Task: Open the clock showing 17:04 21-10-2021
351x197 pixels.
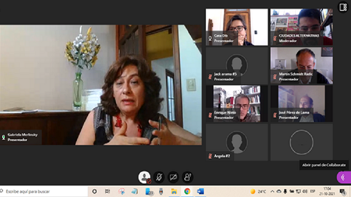Action: pos(327,191)
